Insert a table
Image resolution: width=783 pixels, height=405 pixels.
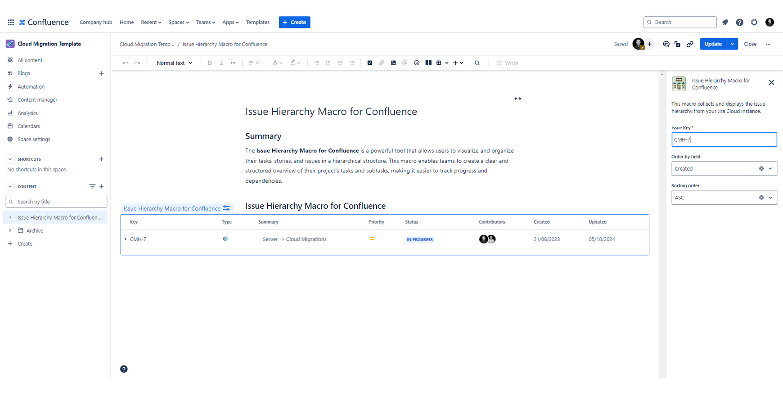click(x=439, y=63)
